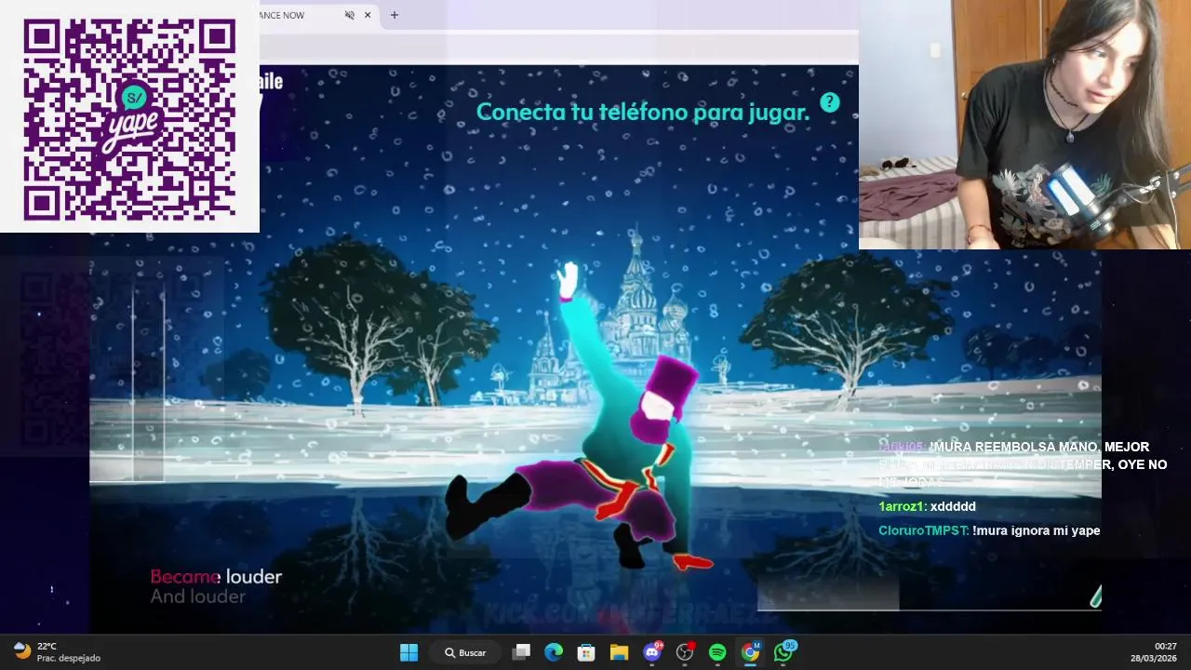1191x670 pixels.
Task: Click chat message from CloruroTMPST
Action: click(x=989, y=530)
